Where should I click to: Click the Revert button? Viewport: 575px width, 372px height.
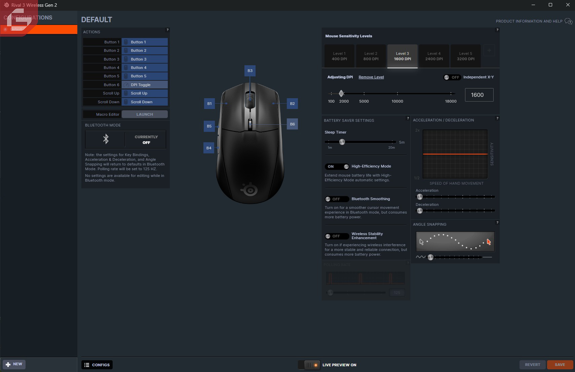tap(533, 365)
